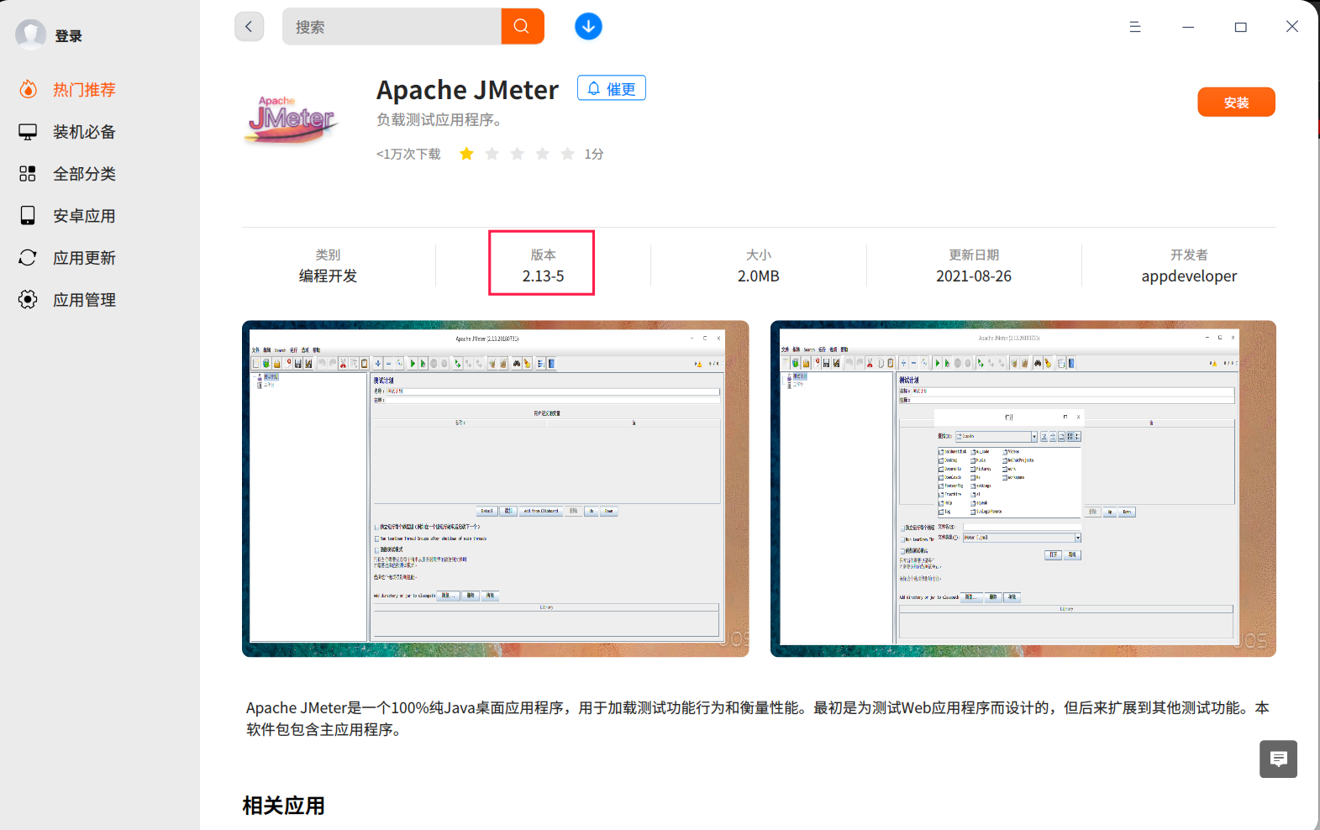Viewport: 1320px width, 830px height.
Task: Go back with the left arrow button
Action: [249, 26]
